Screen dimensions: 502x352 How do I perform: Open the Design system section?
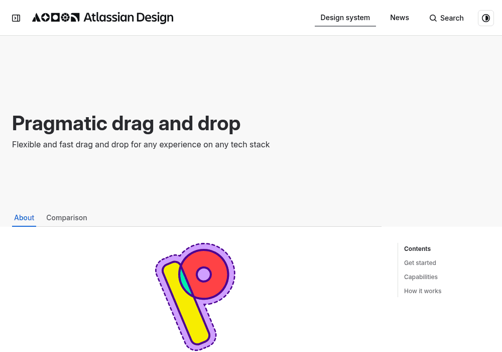tap(345, 18)
